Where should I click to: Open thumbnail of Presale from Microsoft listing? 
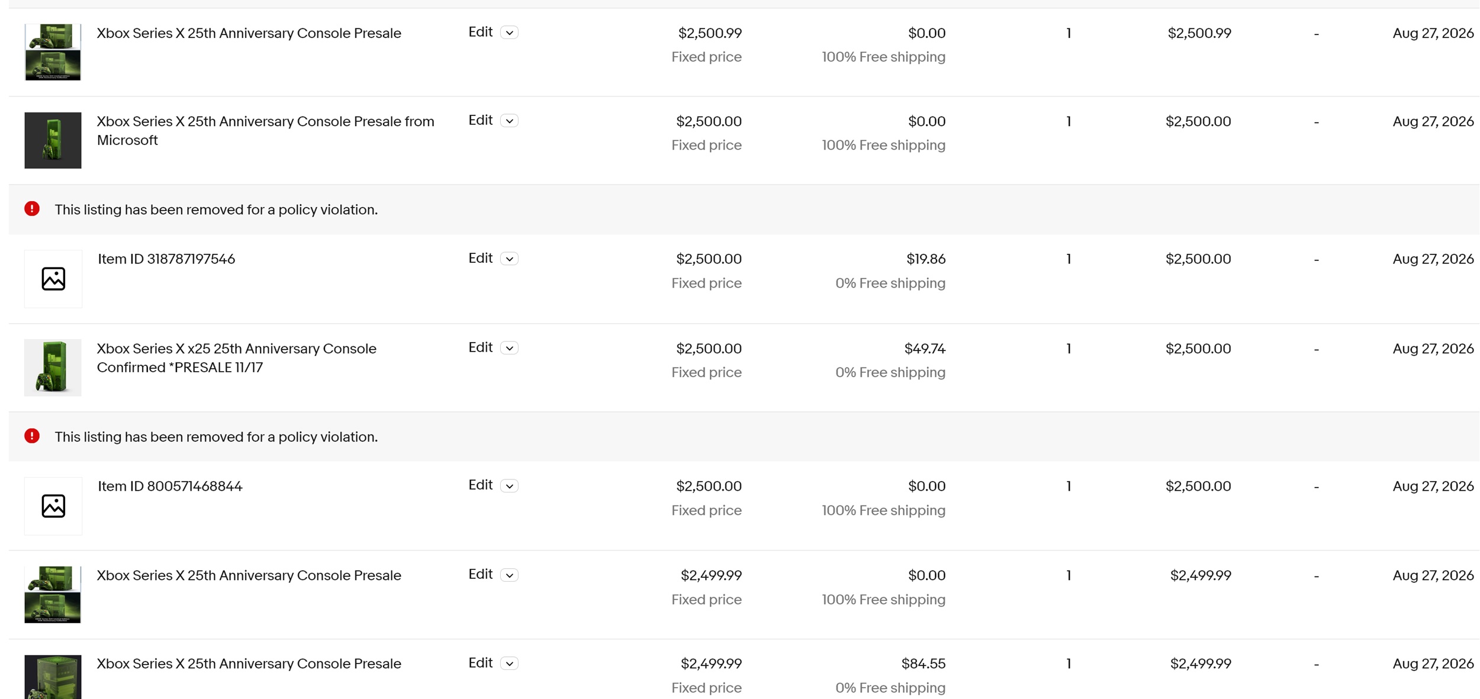click(x=53, y=140)
